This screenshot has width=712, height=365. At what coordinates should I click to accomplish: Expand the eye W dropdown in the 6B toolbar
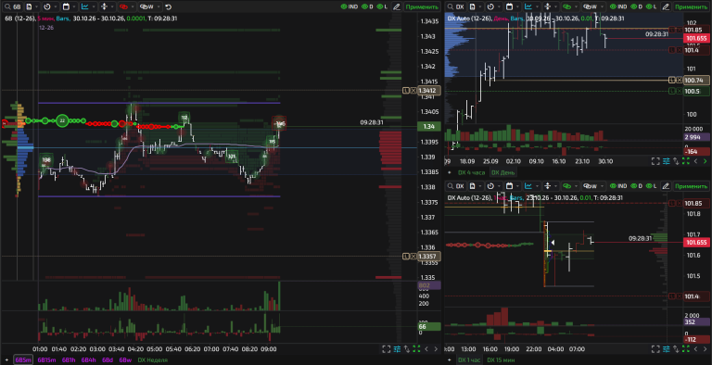[159, 6]
